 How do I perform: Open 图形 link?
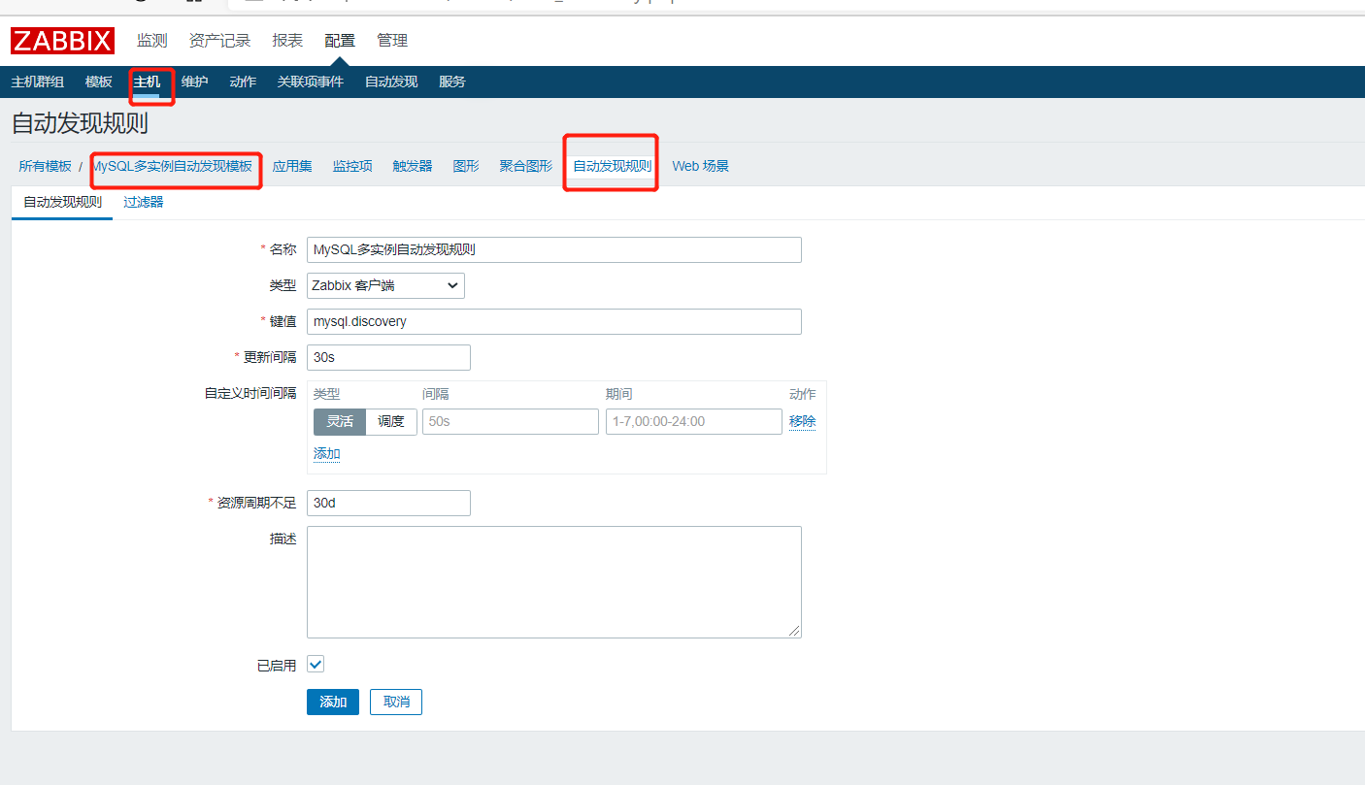click(x=466, y=166)
